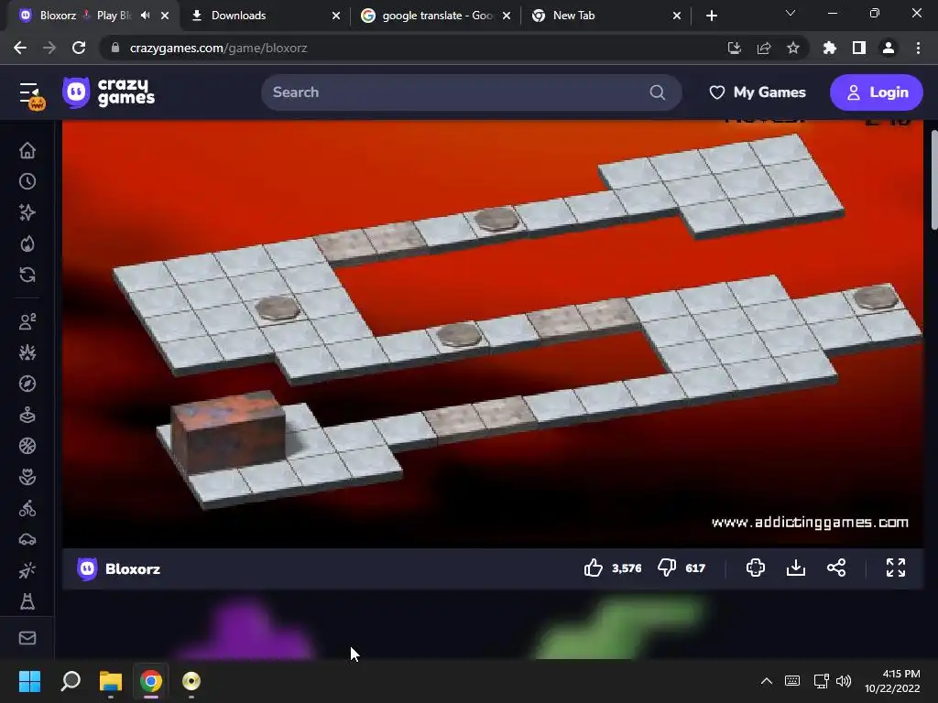Open Action games explosion icon
The width and height of the screenshot is (938, 703).
tap(27, 352)
